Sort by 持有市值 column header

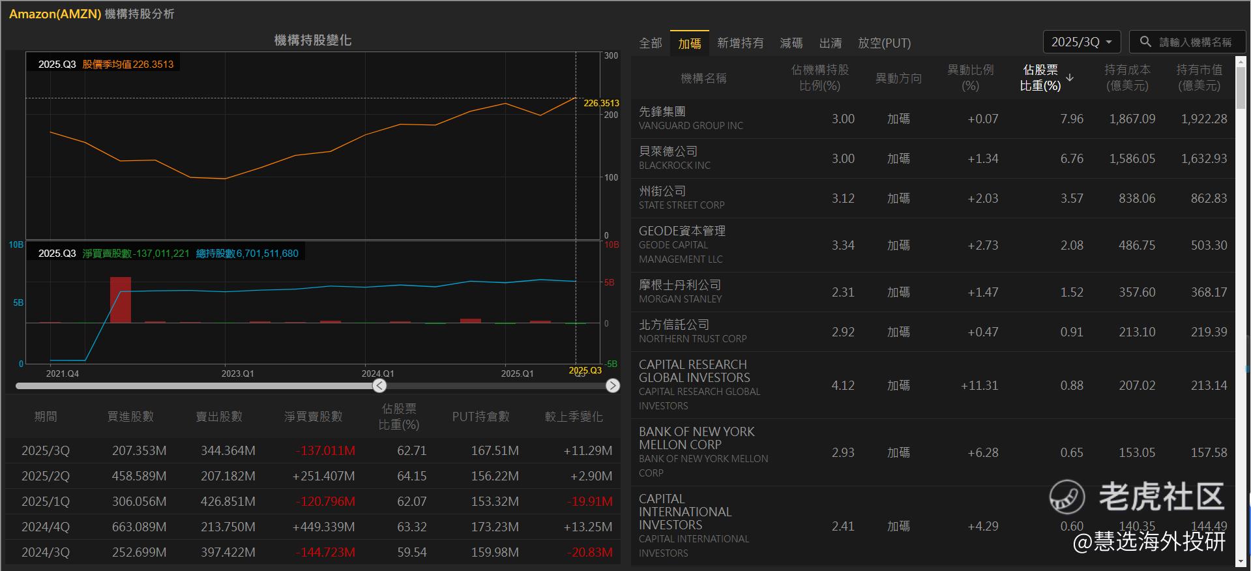tap(1198, 78)
